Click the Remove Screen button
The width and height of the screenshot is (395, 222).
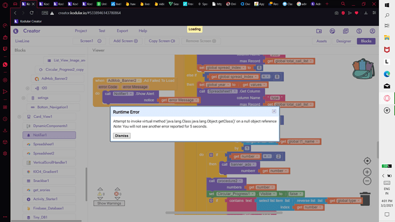[x=201, y=41]
